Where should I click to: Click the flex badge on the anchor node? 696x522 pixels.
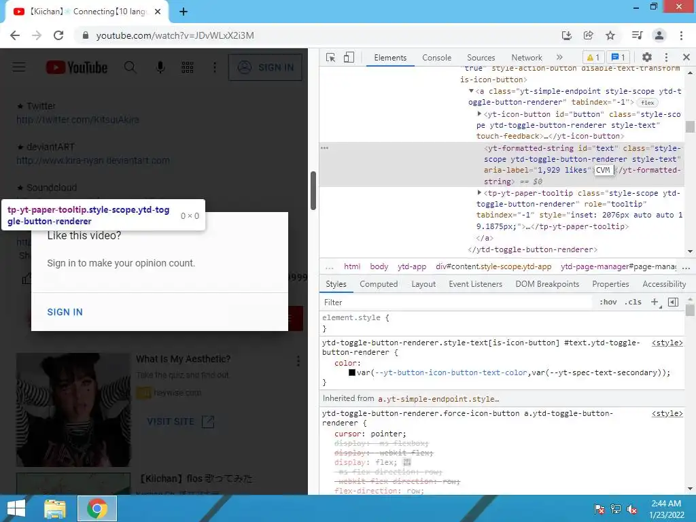point(647,103)
